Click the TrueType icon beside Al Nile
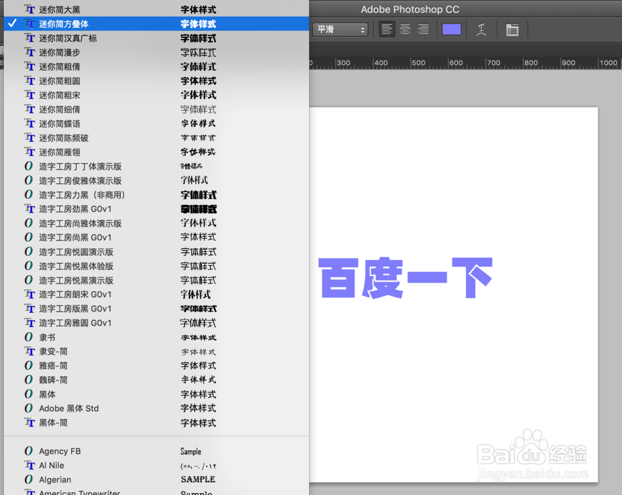622x495 pixels. (29, 465)
